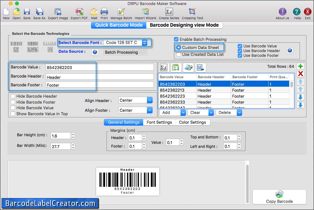Click the Bar Height stepper arrows
Screen dimensions: 314x210
point(73,136)
